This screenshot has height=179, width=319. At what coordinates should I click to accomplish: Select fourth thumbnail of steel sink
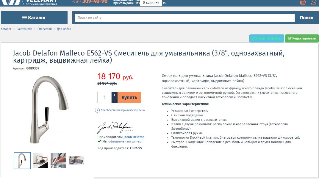click(76, 160)
